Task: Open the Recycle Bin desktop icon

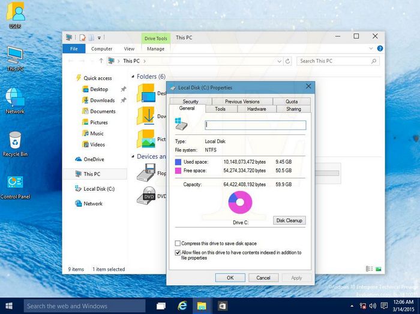Action: 15,141
